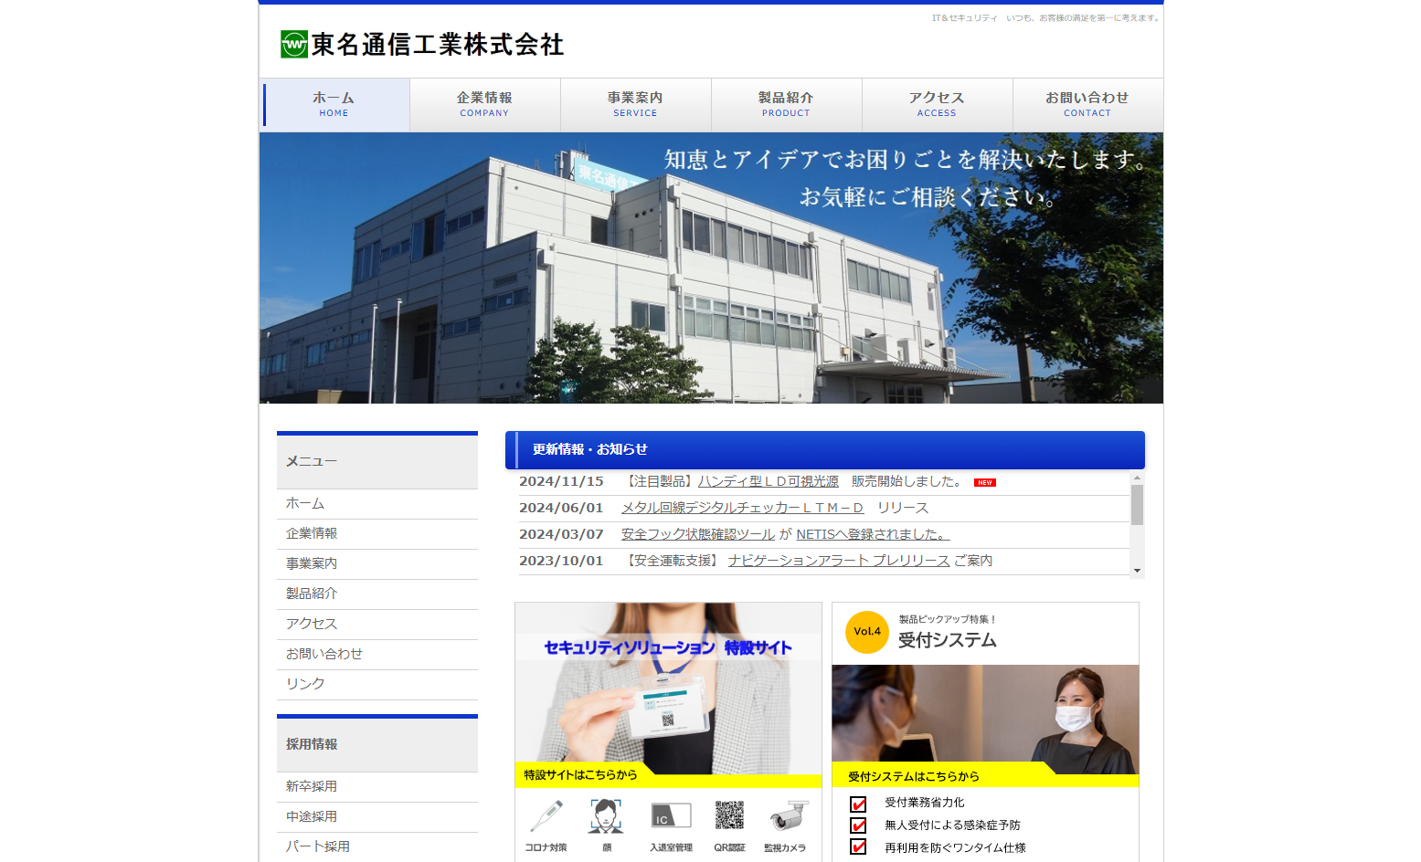Click checkmark beside 再利用を防ぐワンタイム仕様
1421x862 pixels.
(x=858, y=847)
